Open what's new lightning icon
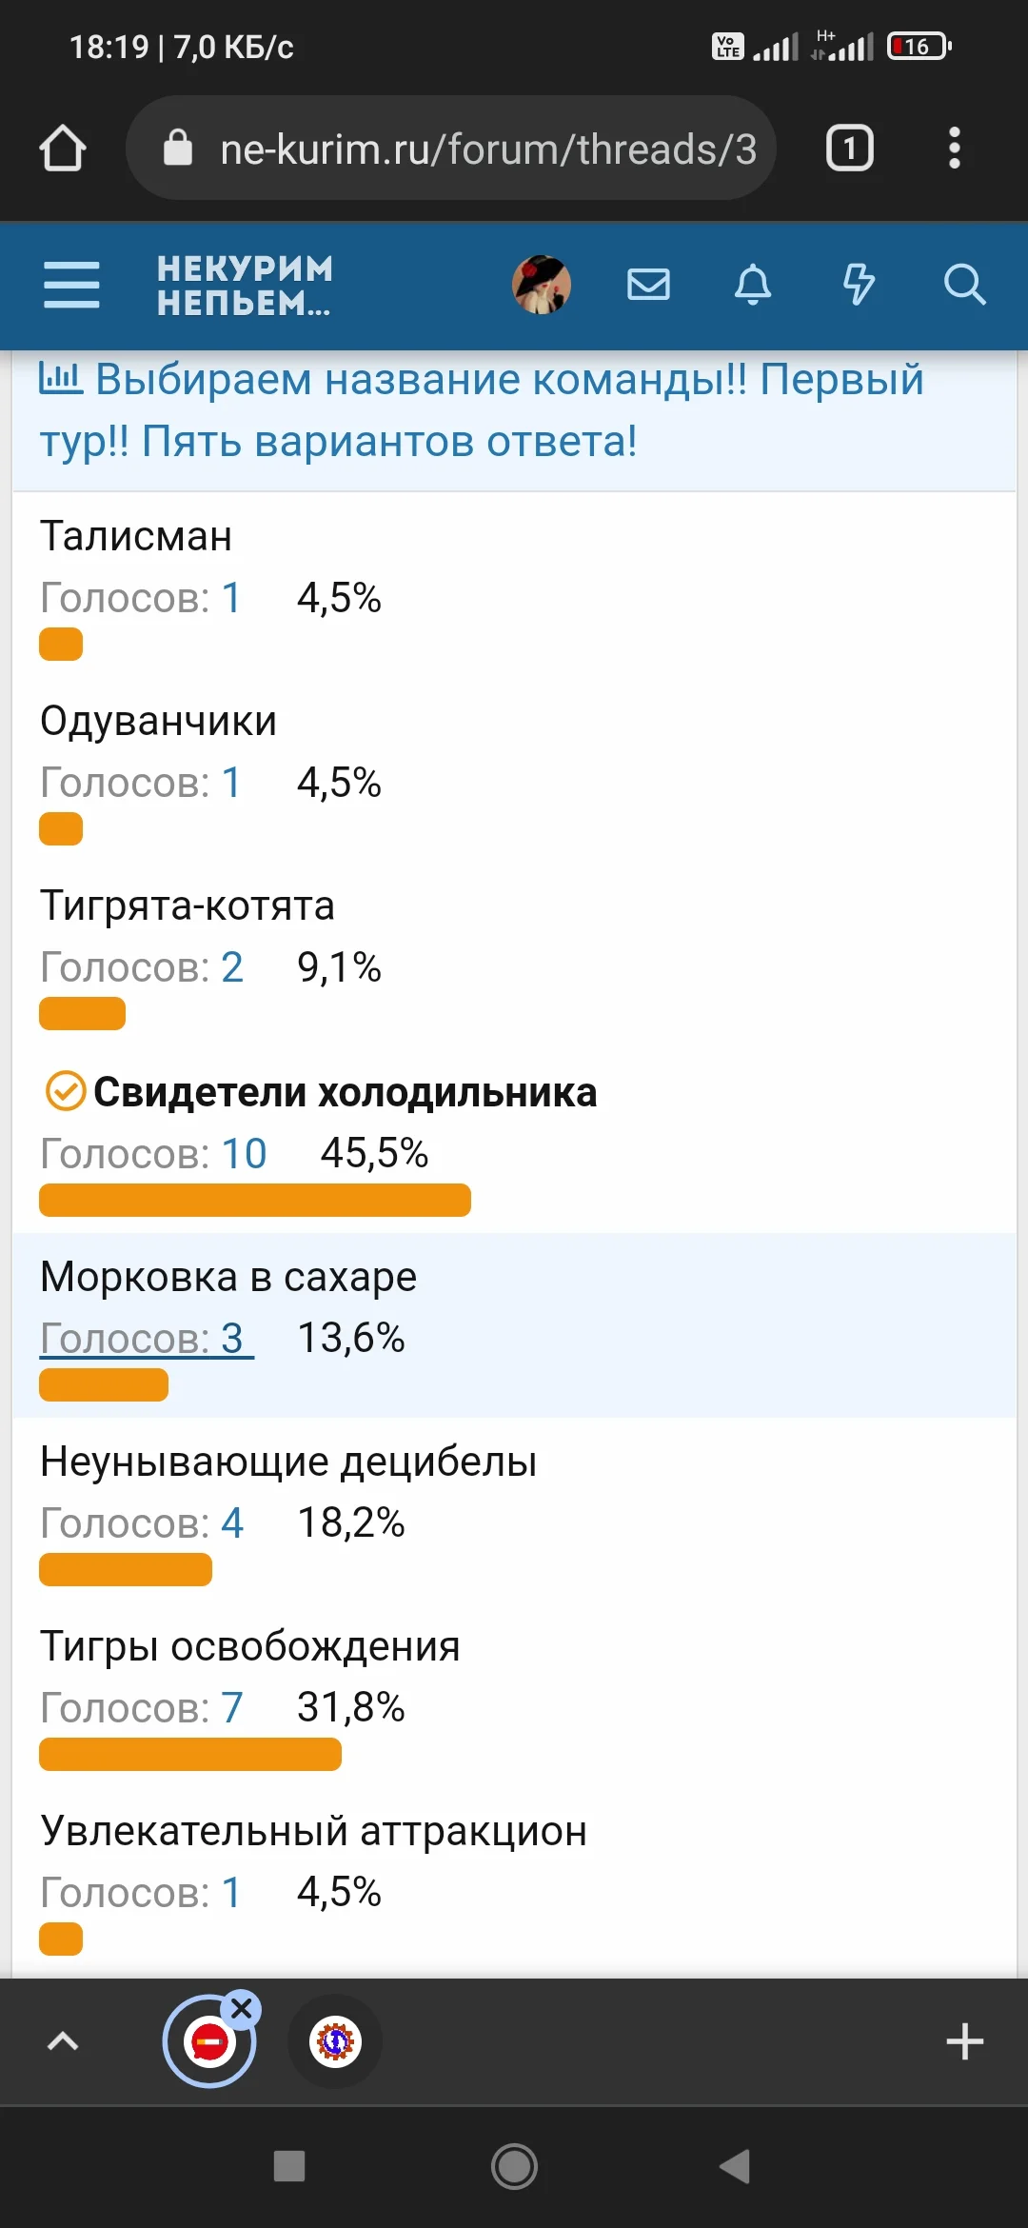 point(859,285)
